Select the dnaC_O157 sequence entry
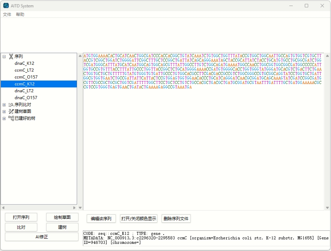The height and width of the screenshot is (251, 331). 25,98
